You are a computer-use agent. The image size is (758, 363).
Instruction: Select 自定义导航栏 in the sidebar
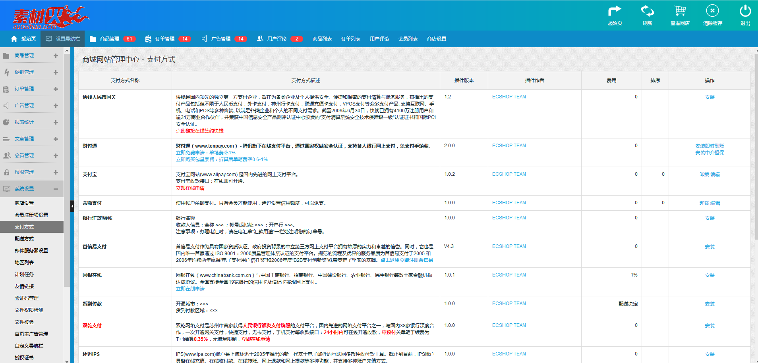coord(29,346)
